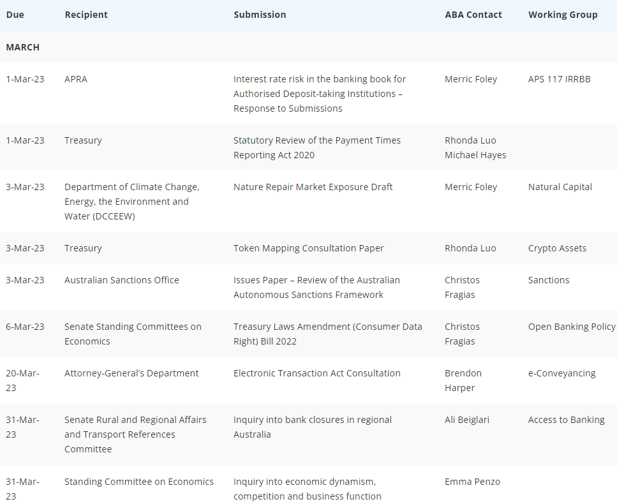617x504 pixels.
Task: Click the APS 117 IRRBB working group
Action: [x=559, y=79]
